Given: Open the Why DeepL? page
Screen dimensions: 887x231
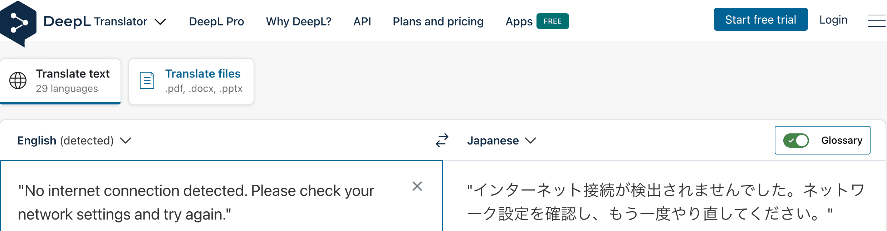Looking at the screenshot, I should pos(299,21).
